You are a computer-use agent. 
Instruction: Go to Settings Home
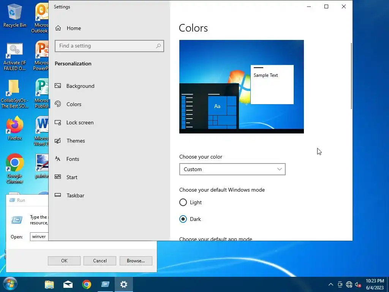click(x=68, y=28)
